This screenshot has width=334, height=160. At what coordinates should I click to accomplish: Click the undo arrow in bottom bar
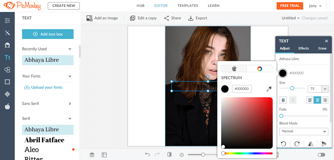[148, 155]
